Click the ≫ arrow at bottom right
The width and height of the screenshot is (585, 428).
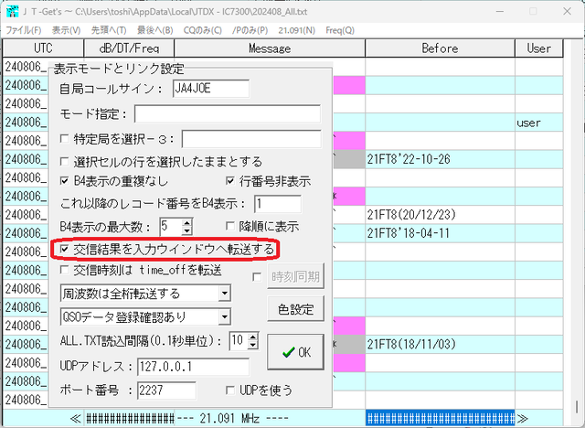(x=522, y=418)
